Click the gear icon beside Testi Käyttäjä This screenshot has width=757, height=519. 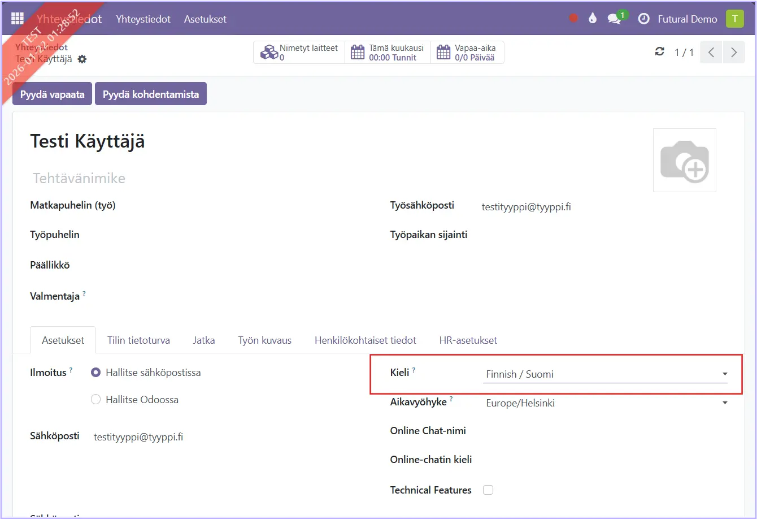(x=82, y=59)
